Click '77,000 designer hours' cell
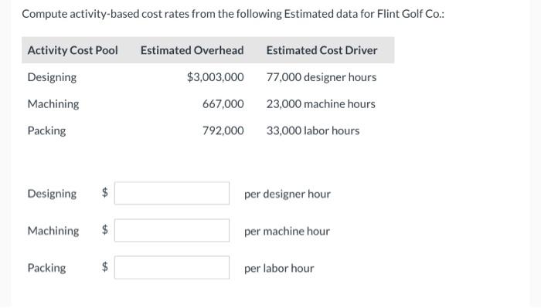The height and width of the screenshot is (308, 541). pyautogui.click(x=322, y=77)
